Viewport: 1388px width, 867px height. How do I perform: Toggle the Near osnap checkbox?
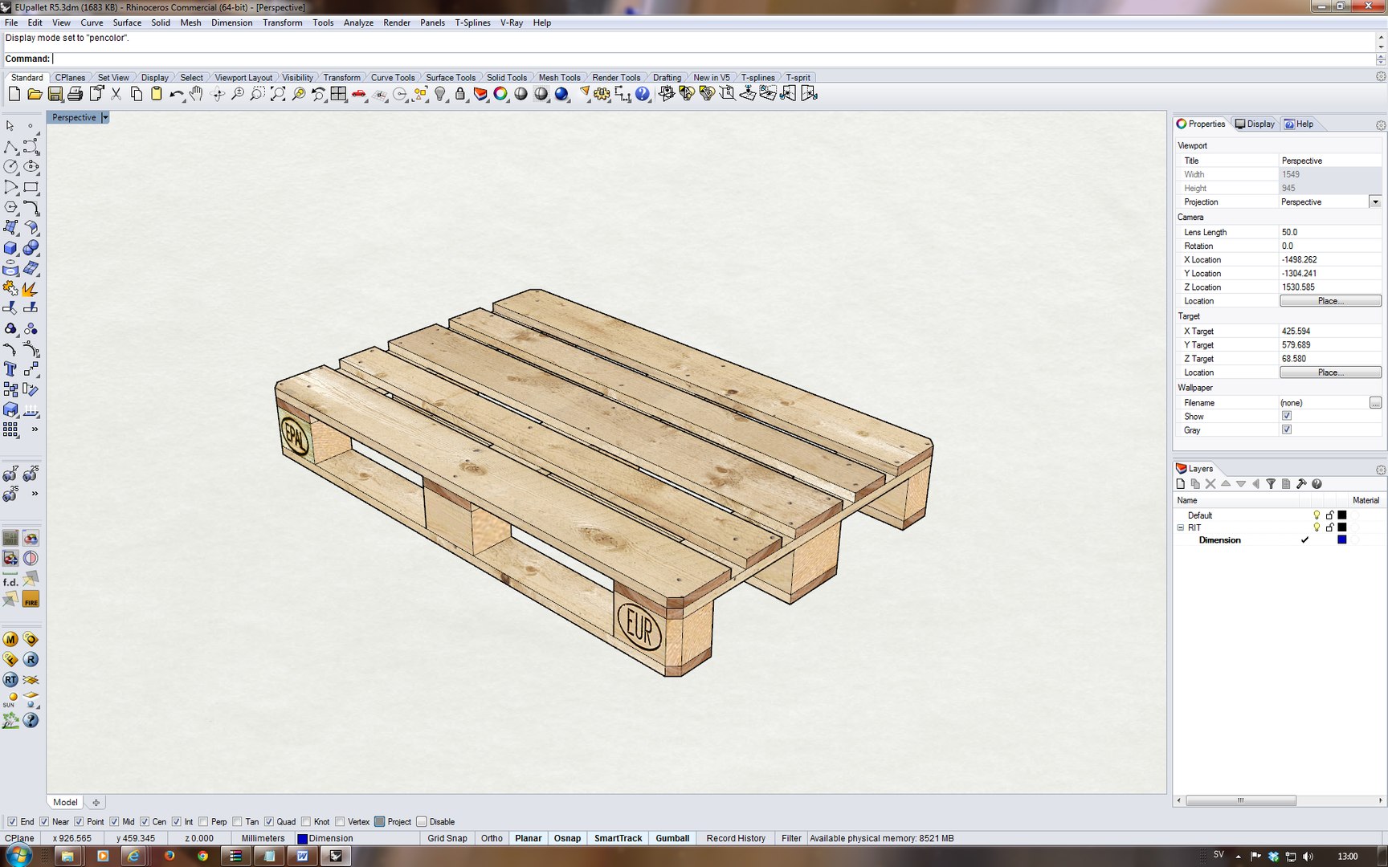(x=44, y=821)
